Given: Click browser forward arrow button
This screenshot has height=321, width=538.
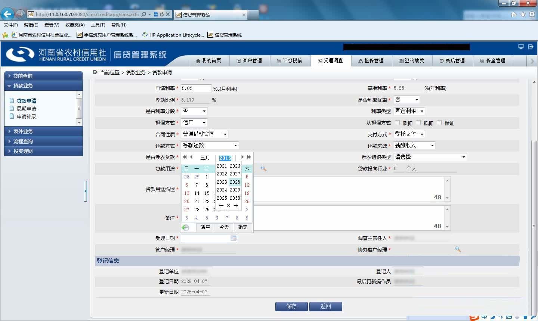Looking at the screenshot, I should pos(20,14).
